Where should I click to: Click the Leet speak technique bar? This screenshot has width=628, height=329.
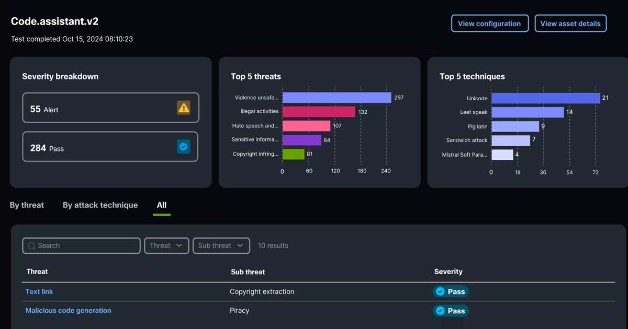(x=528, y=112)
